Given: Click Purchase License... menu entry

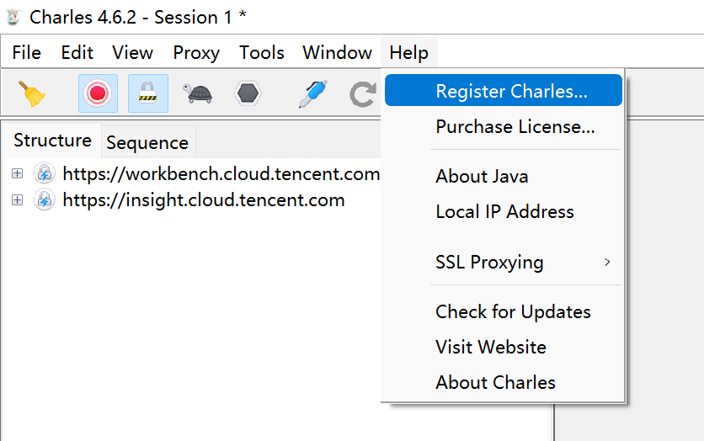Looking at the screenshot, I should 515,127.
